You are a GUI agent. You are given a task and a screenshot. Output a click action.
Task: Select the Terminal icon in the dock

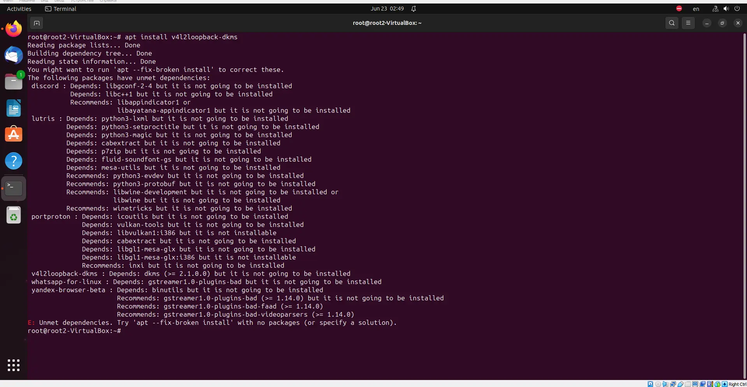[x=14, y=188]
